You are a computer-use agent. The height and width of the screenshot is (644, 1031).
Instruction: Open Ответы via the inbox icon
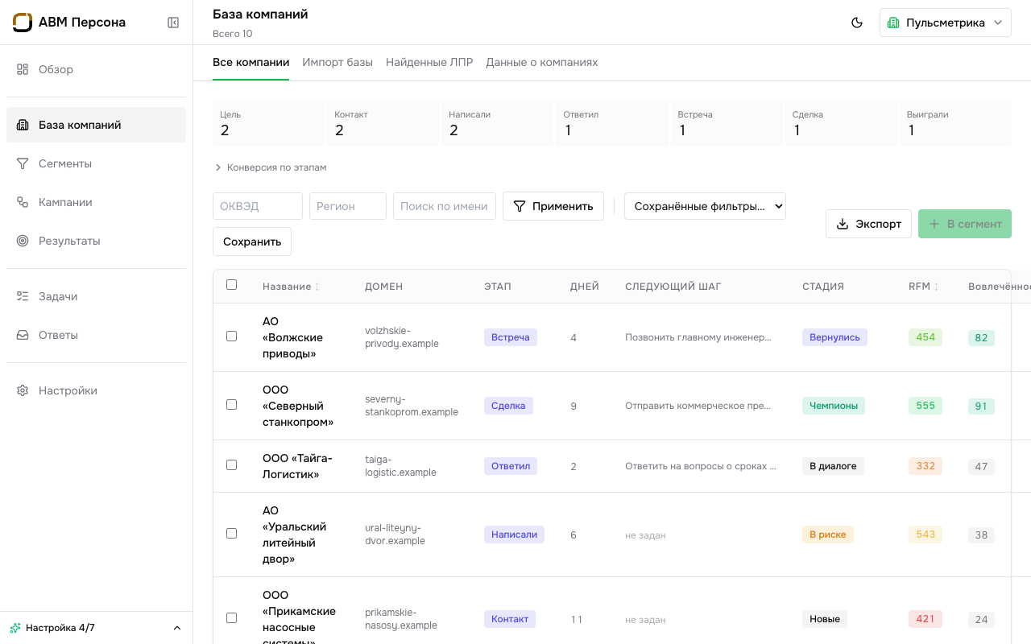pyautogui.click(x=96, y=335)
